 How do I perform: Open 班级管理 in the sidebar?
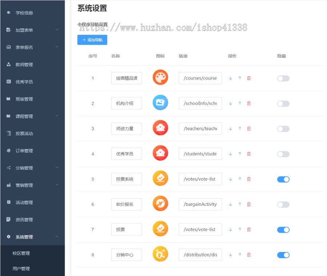[32, 99]
